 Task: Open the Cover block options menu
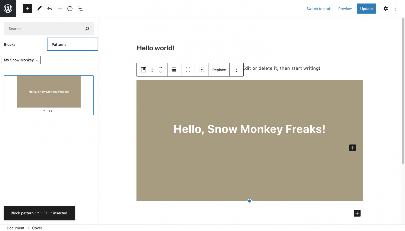point(237,70)
